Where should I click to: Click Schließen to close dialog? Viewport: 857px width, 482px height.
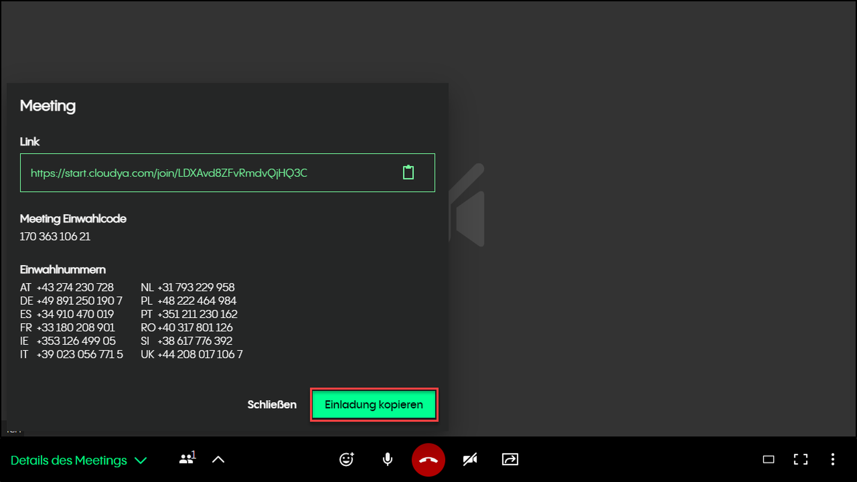pyautogui.click(x=272, y=404)
